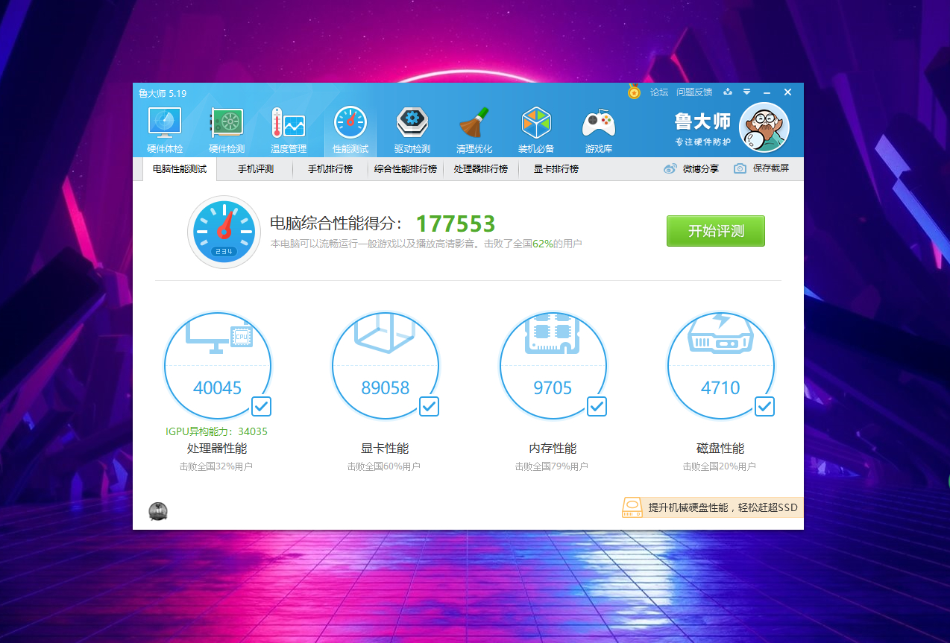Click the download tray icon in title bar
The image size is (950, 643).
pyautogui.click(x=728, y=92)
